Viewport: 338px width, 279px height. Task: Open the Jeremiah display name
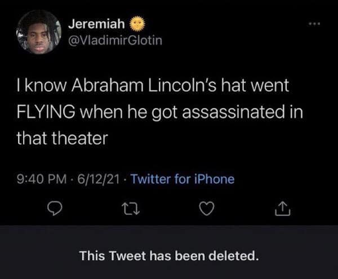click(96, 25)
